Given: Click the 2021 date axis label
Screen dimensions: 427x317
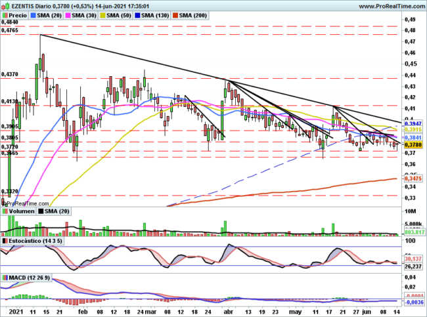Looking at the screenshot, I should (x=16, y=312).
